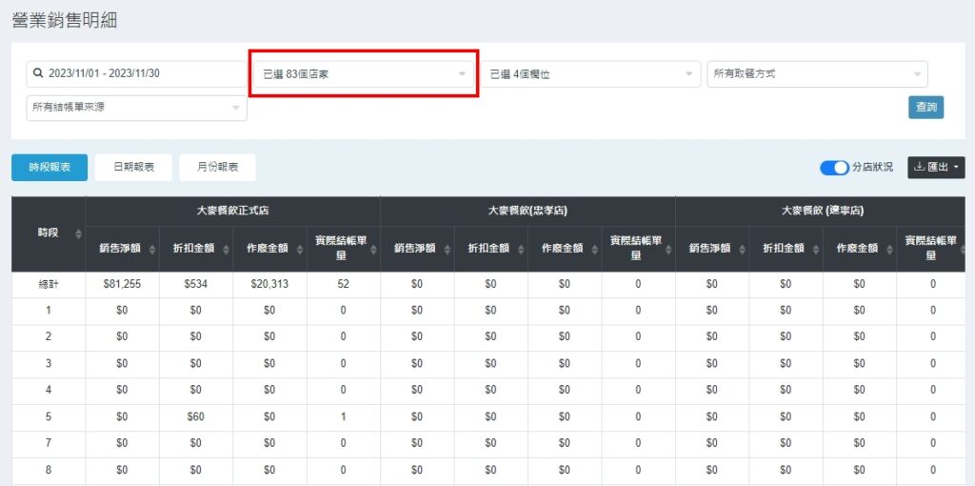Switch to the 日期報表 tab
Screen dimensions: 975x486
(133, 167)
